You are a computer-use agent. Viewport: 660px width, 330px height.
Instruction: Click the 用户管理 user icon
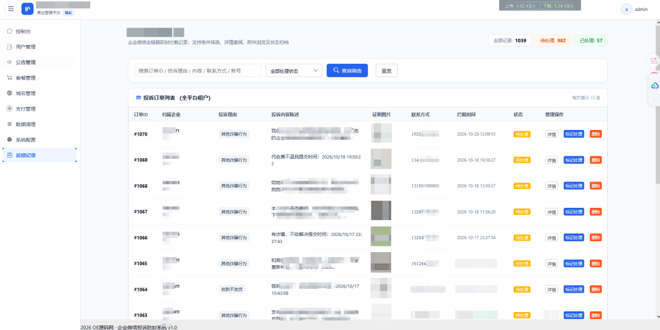pyautogui.click(x=9, y=46)
